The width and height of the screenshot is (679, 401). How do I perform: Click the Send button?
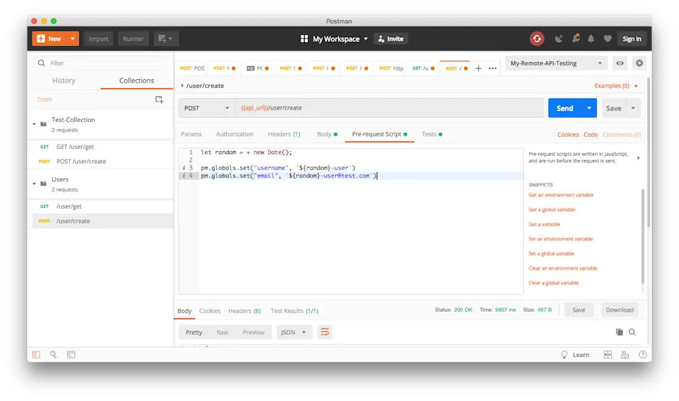[x=565, y=108]
